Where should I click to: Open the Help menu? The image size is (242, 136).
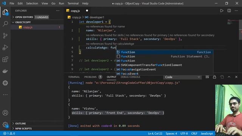pyautogui.click(x=85, y=3)
